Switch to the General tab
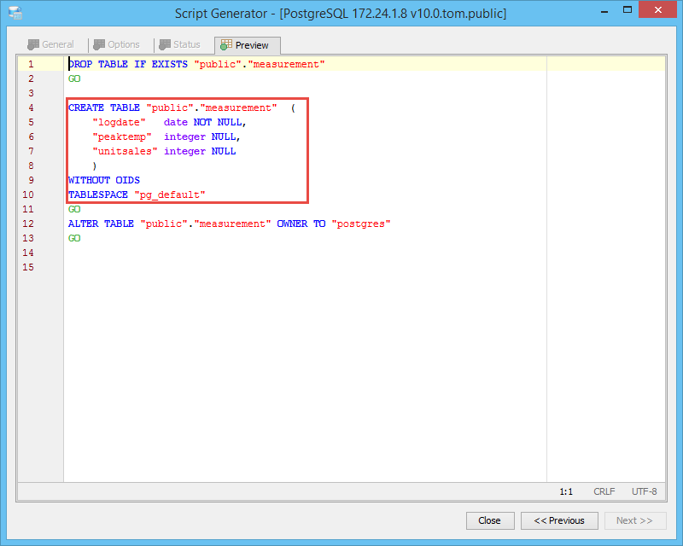This screenshot has width=683, height=546. (x=51, y=44)
